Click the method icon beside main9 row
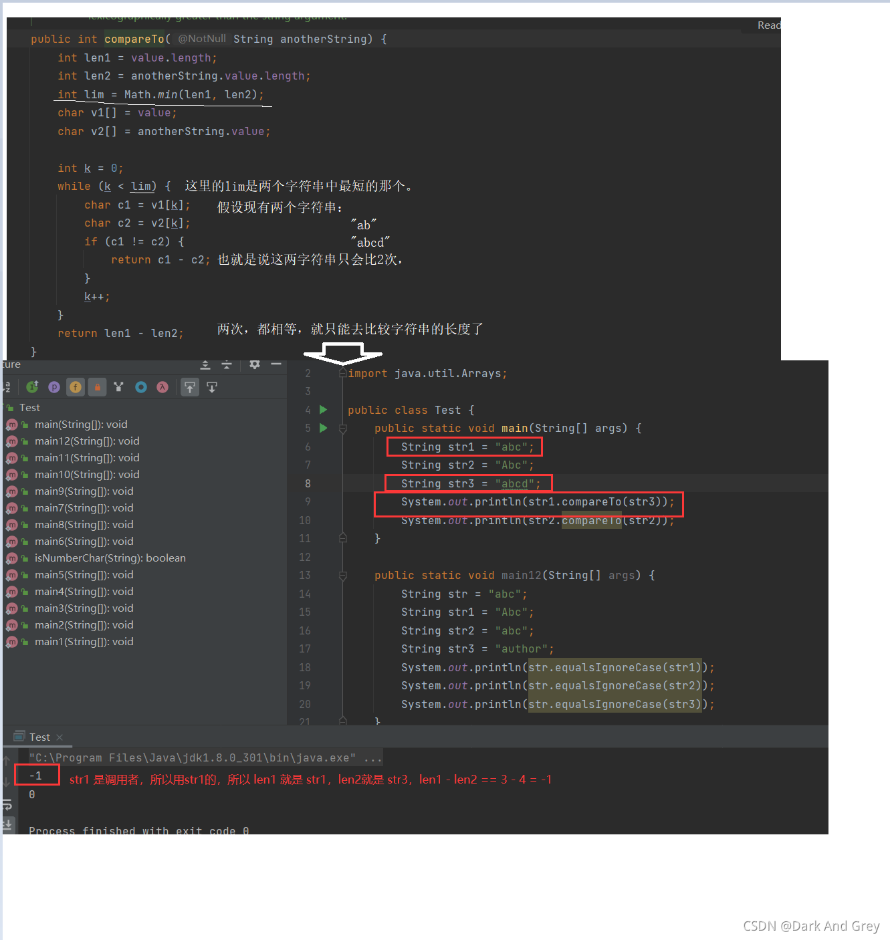 tap(12, 491)
